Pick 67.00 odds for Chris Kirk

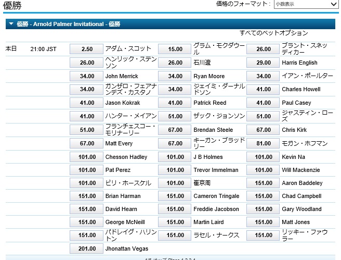263,130
